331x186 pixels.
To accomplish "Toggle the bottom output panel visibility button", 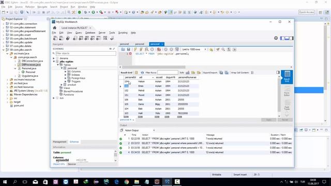I will (x=287, y=38).
